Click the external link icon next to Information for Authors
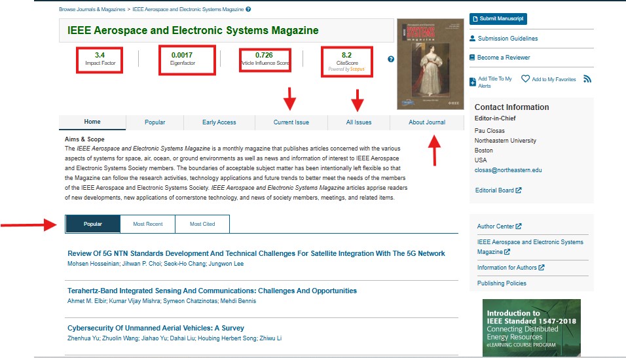Viewport: 626px width, 358px height. point(542,268)
